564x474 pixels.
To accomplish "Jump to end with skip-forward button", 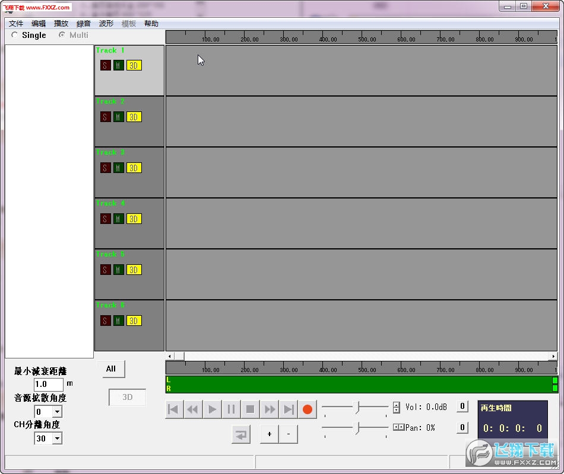I will 289,409.
